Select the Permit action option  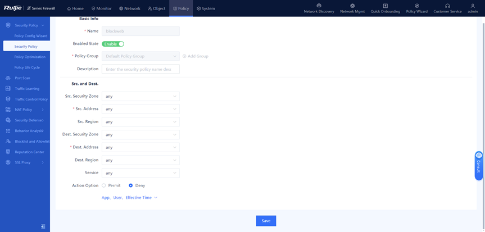104,185
